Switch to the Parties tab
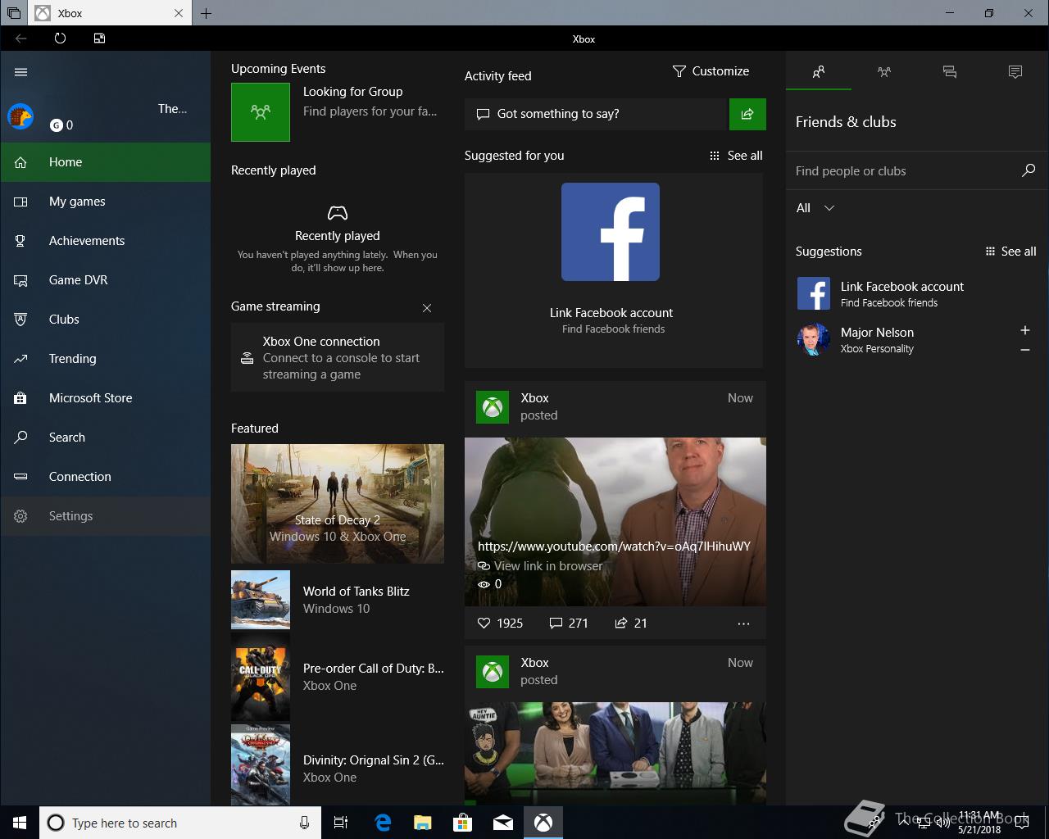Image resolution: width=1049 pixels, height=839 pixels. 884,72
